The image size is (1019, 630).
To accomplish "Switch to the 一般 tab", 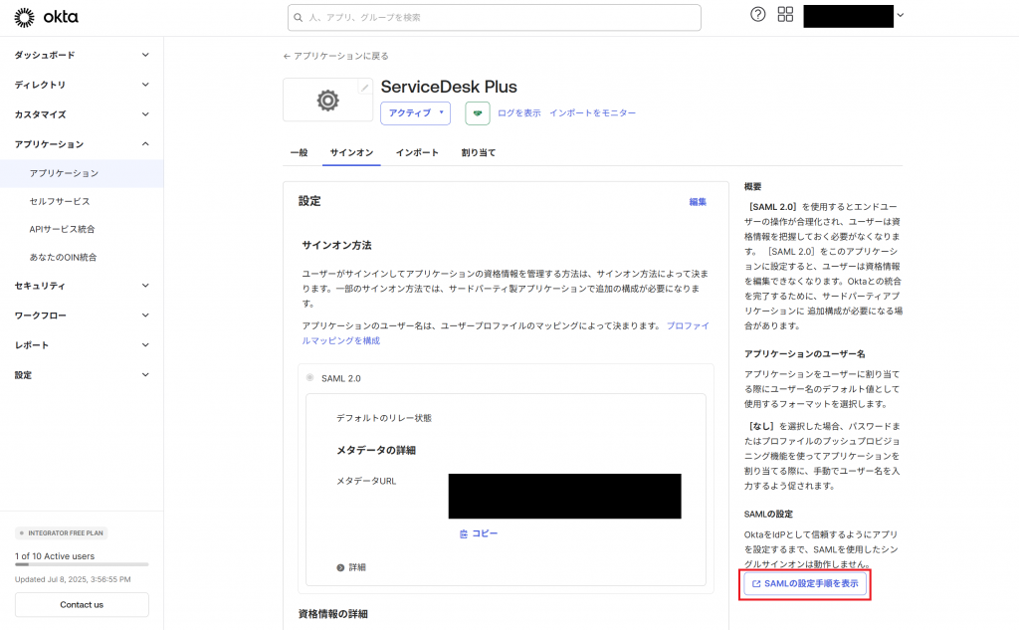I will pyautogui.click(x=299, y=153).
